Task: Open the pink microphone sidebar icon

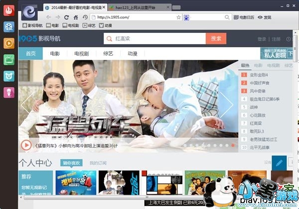Action: [9, 93]
